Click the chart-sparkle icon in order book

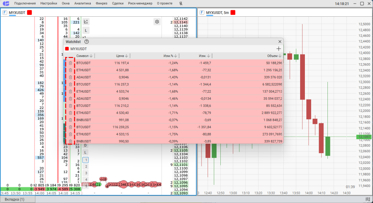86,22
